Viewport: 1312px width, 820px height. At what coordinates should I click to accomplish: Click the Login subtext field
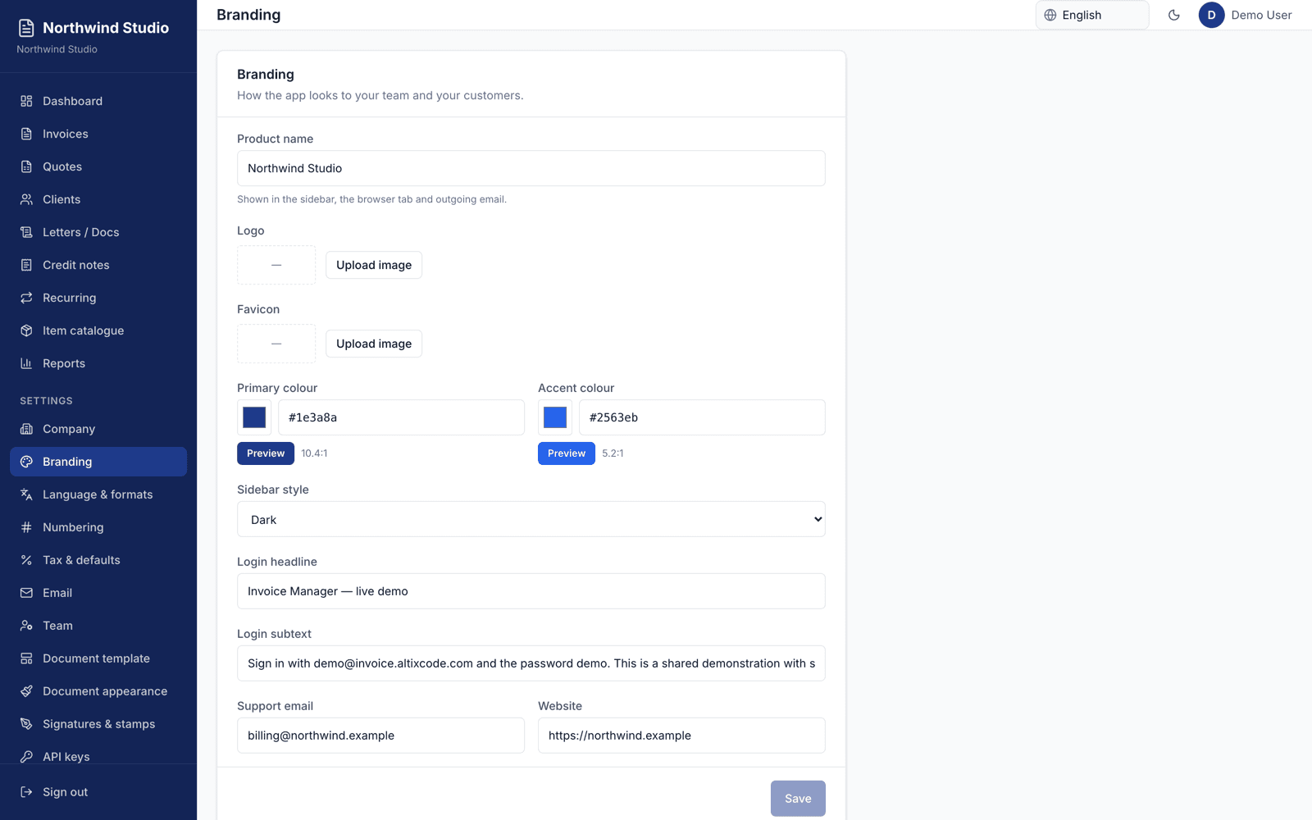pos(531,663)
